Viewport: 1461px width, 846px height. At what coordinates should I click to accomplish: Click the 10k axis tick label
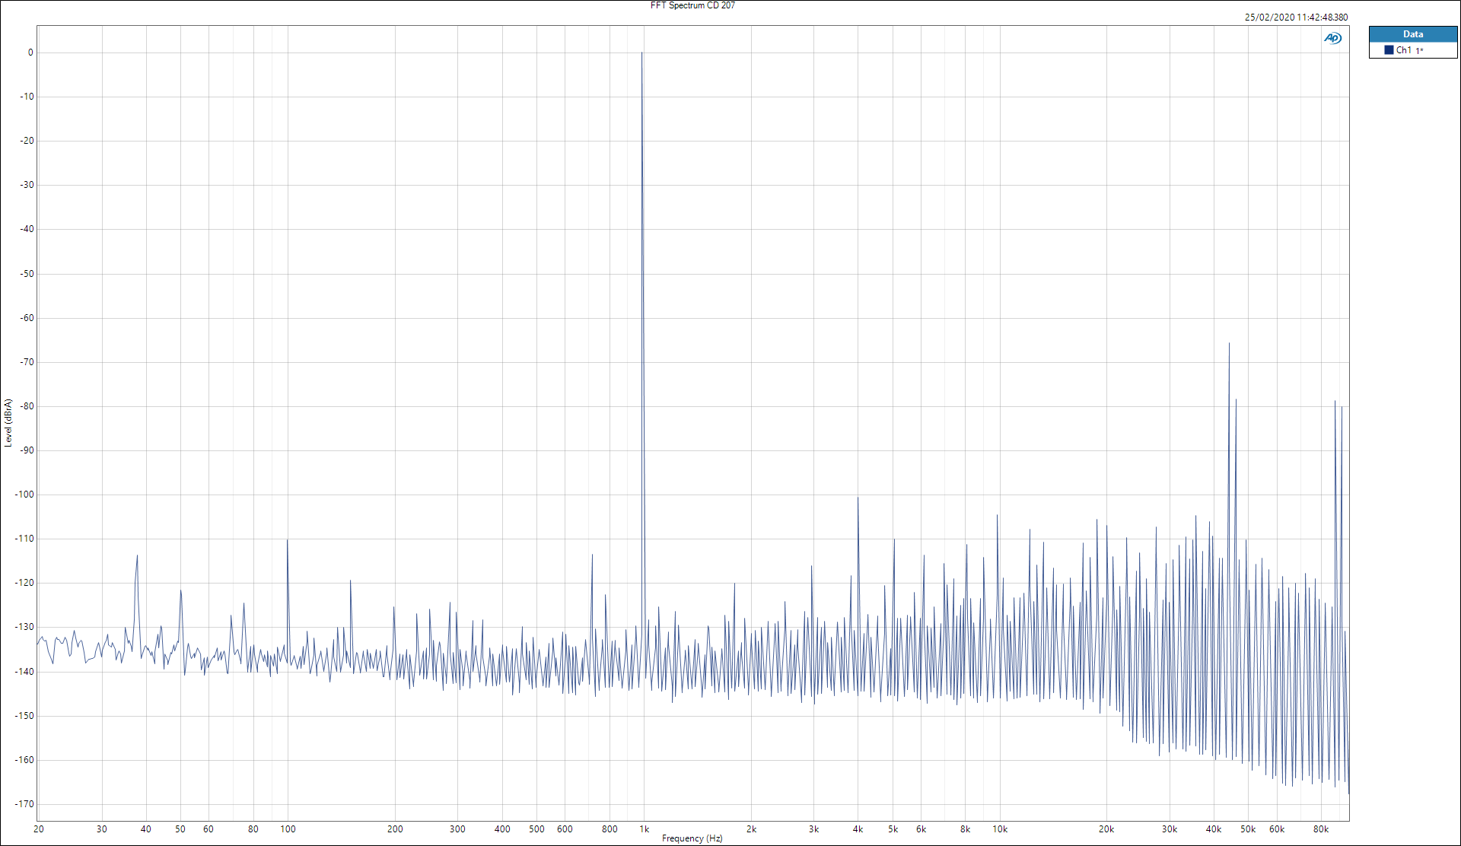coord(1000,829)
